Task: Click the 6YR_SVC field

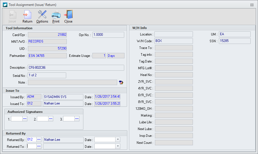Action: [174, 95]
